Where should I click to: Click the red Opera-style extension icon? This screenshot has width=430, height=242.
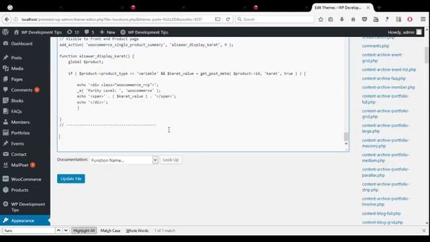[x=410, y=19]
